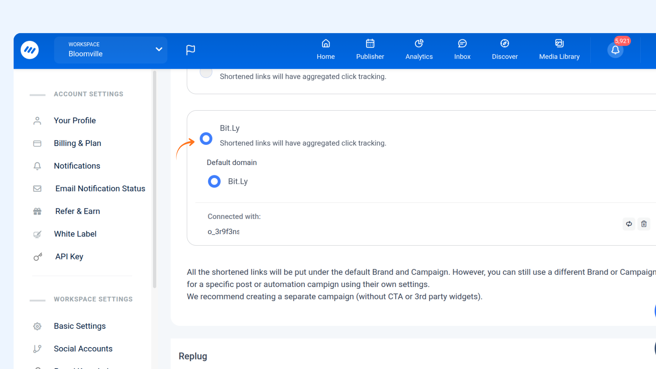Delete Bit.Ly connection with trash icon
This screenshot has height=369, width=656.
coord(644,224)
